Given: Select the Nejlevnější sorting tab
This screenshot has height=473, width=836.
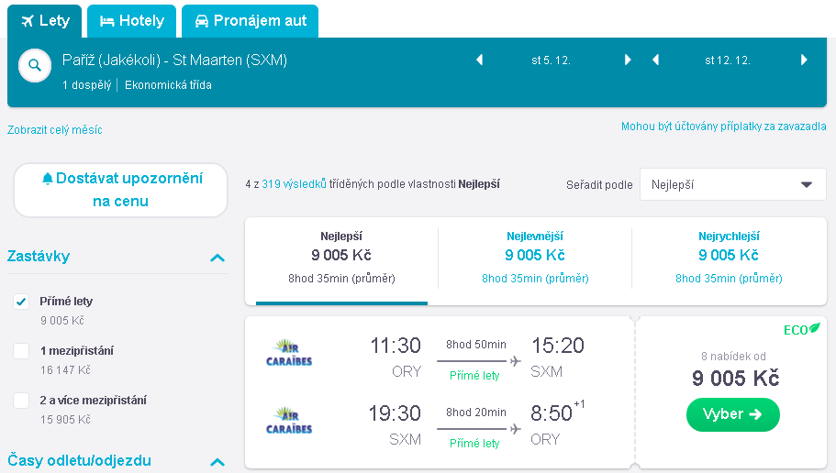Looking at the screenshot, I should tap(535, 258).
